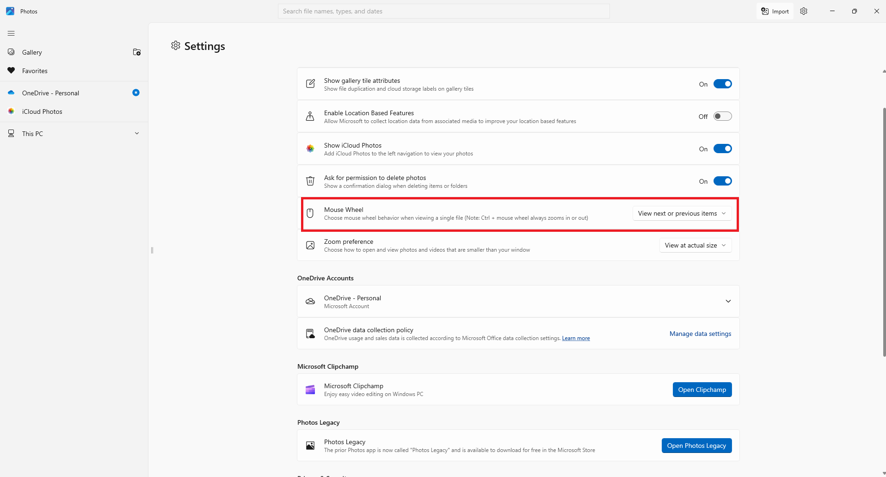
Task: Click the Photos Legacy picture icon
Action: (x=310, y=446)
